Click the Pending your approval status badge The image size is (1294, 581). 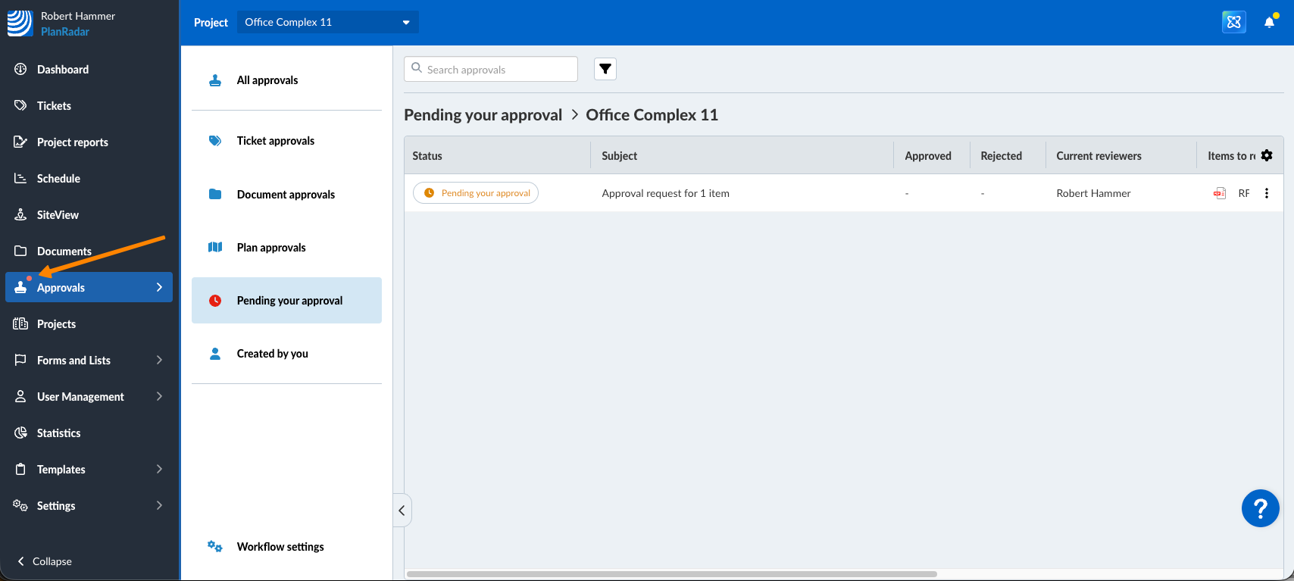(x=476, y=193)
